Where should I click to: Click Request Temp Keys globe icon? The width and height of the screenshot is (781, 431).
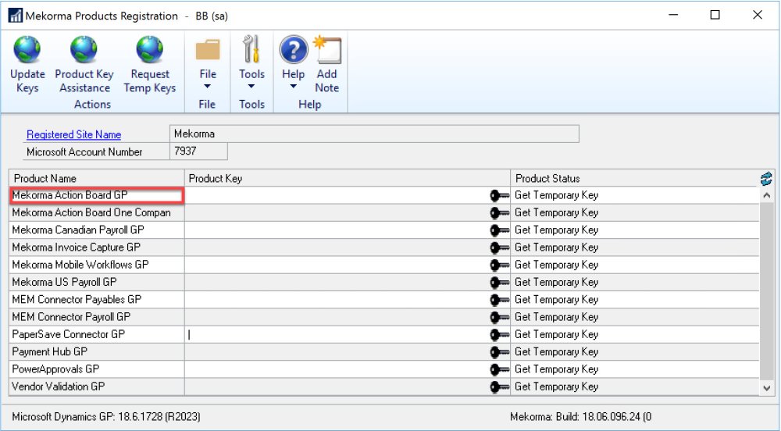tap(149, 49)
